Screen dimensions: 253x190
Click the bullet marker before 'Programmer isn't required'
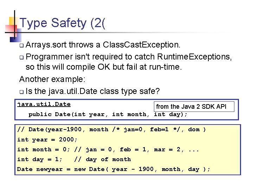pyautogui.click(x=22, y=57)
